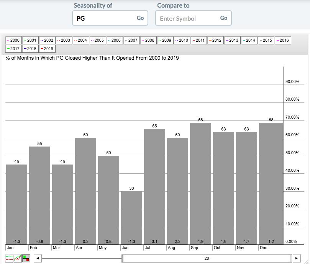Toggle the 2000 year legend item

click(x=13, y=40)
